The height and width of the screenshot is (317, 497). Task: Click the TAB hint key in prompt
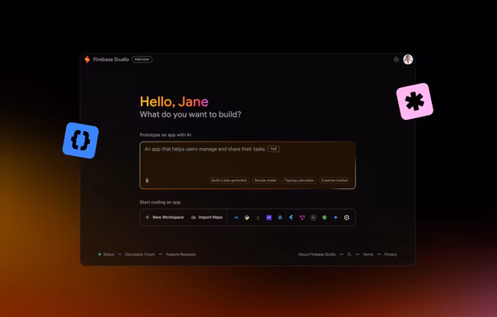pos(273,149)
